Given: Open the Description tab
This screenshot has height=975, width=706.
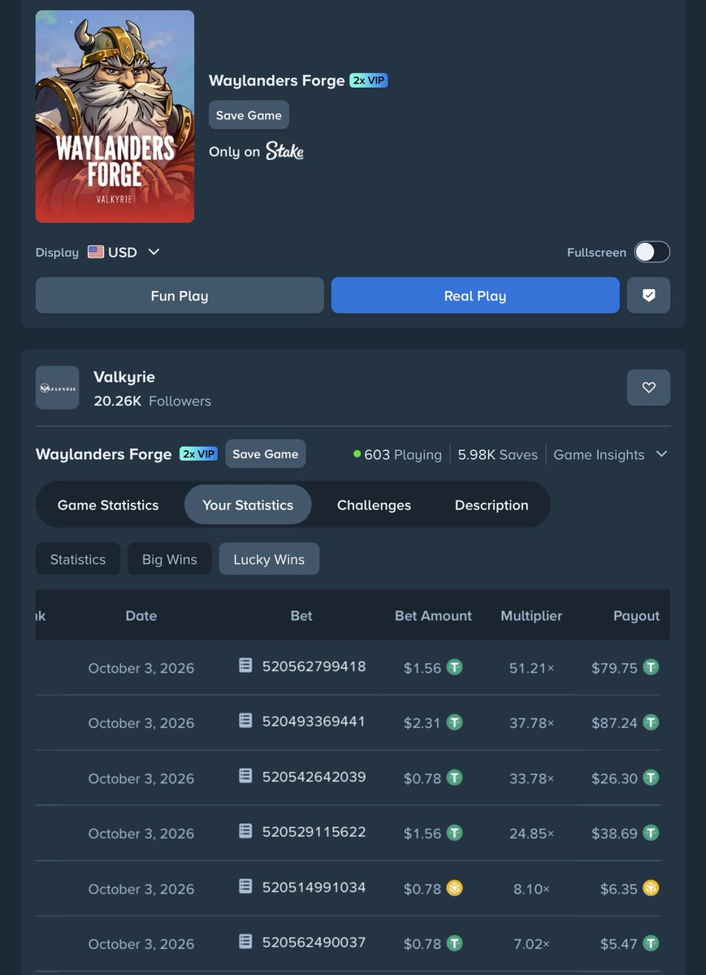Looking at the screenshot, I should click(x=492, y=505).
